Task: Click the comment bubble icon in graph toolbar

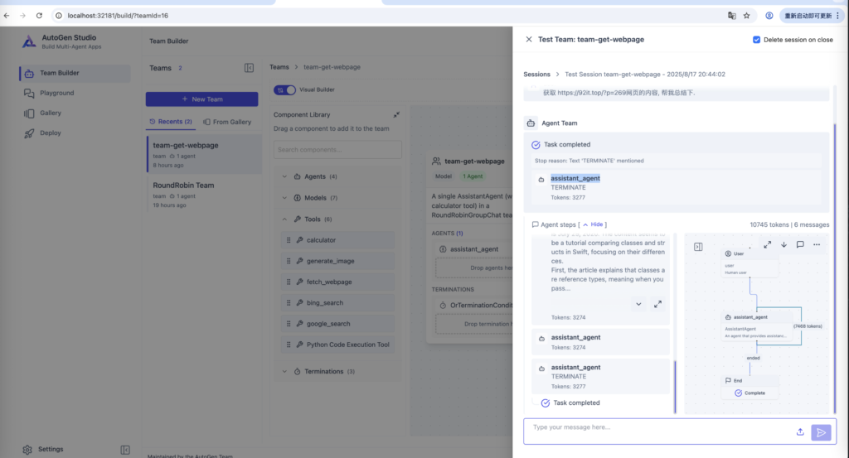Action: [800, 245]
